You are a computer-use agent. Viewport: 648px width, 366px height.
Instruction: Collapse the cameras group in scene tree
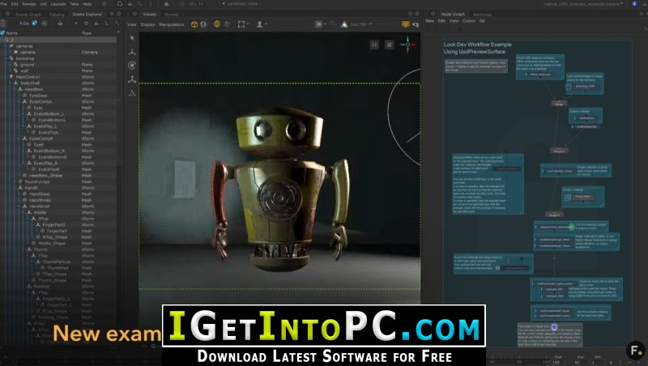pos(6,46)
